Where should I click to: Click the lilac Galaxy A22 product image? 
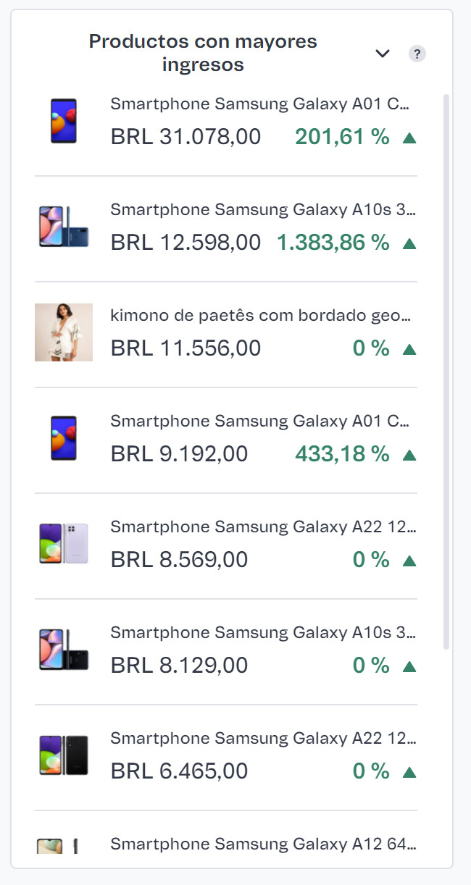click(x=64, y=544)
